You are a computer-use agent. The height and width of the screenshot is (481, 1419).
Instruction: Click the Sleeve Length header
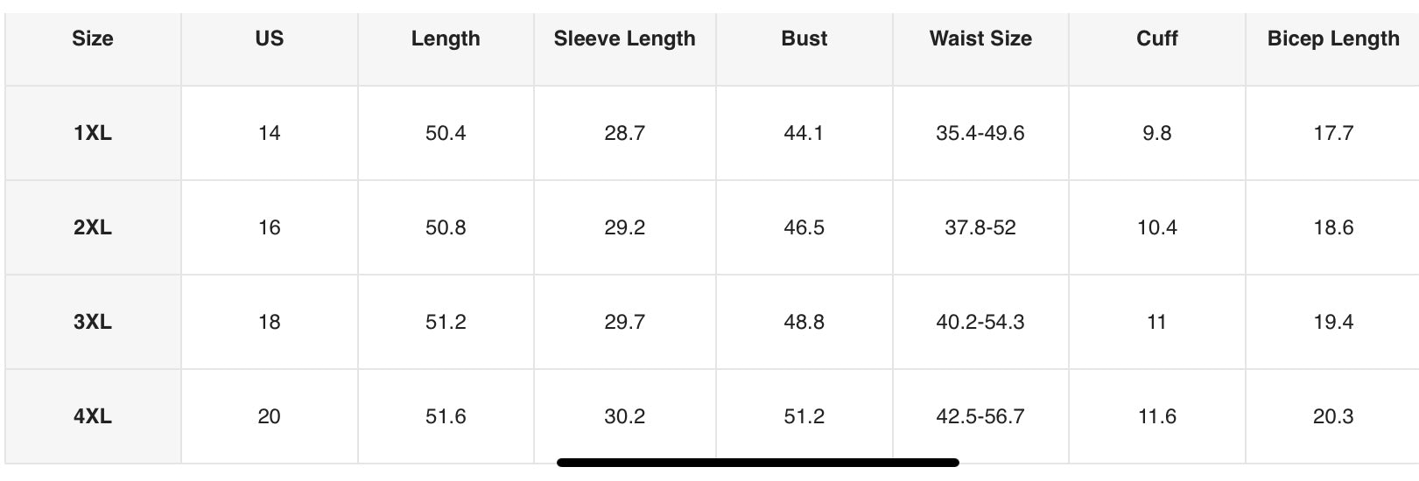[625, 38]
